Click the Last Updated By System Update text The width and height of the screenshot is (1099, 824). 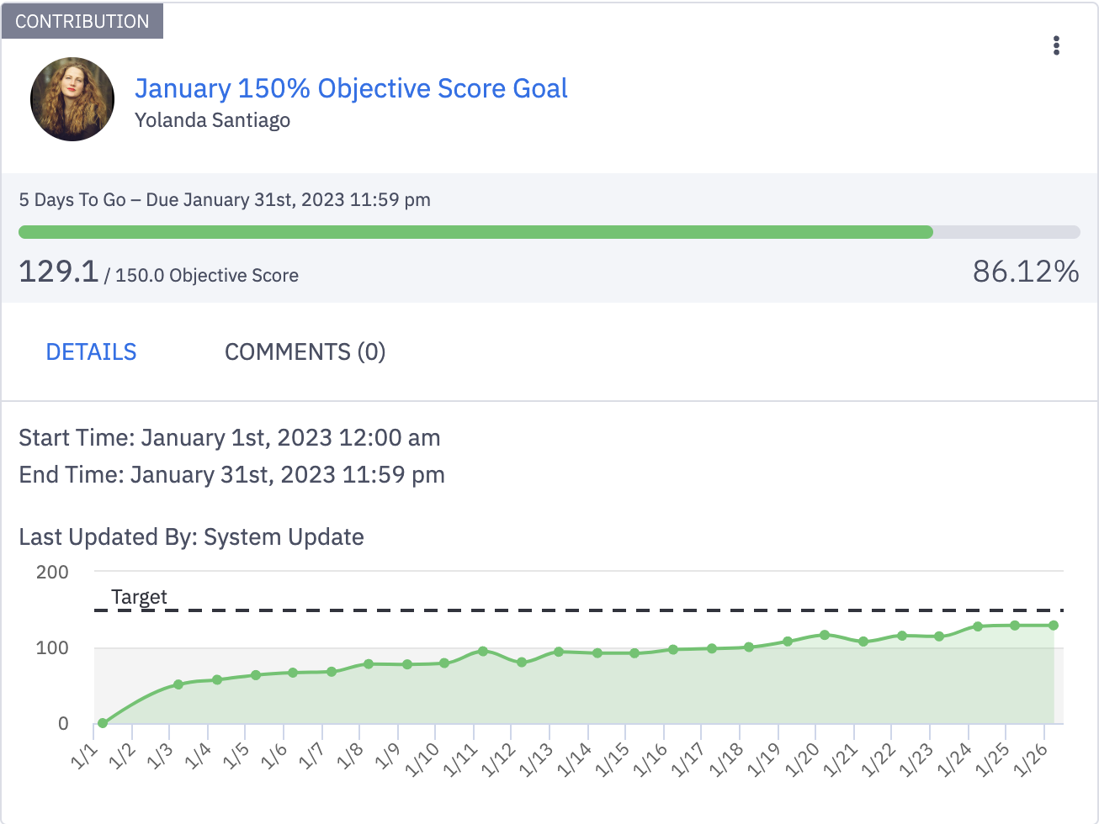coord(191,536)
